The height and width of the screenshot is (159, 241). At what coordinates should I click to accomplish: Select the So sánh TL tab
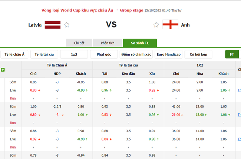click(x=140, y=43)
